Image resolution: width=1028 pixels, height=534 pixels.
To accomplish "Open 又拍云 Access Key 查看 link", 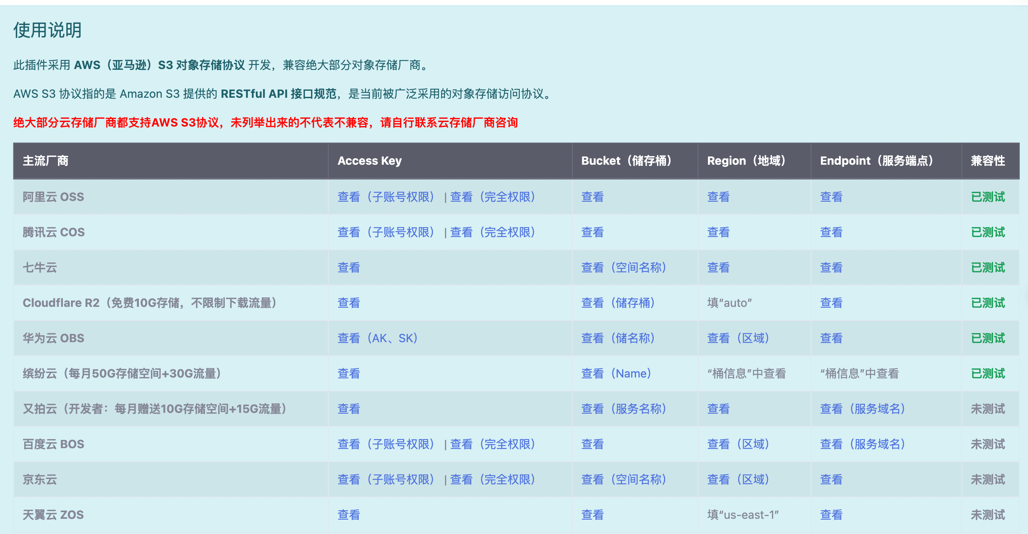I will coord(349,409).
